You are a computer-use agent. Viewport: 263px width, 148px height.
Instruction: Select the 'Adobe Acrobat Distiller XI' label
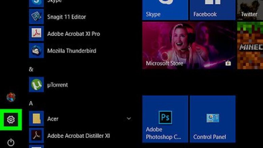[79, 136]
